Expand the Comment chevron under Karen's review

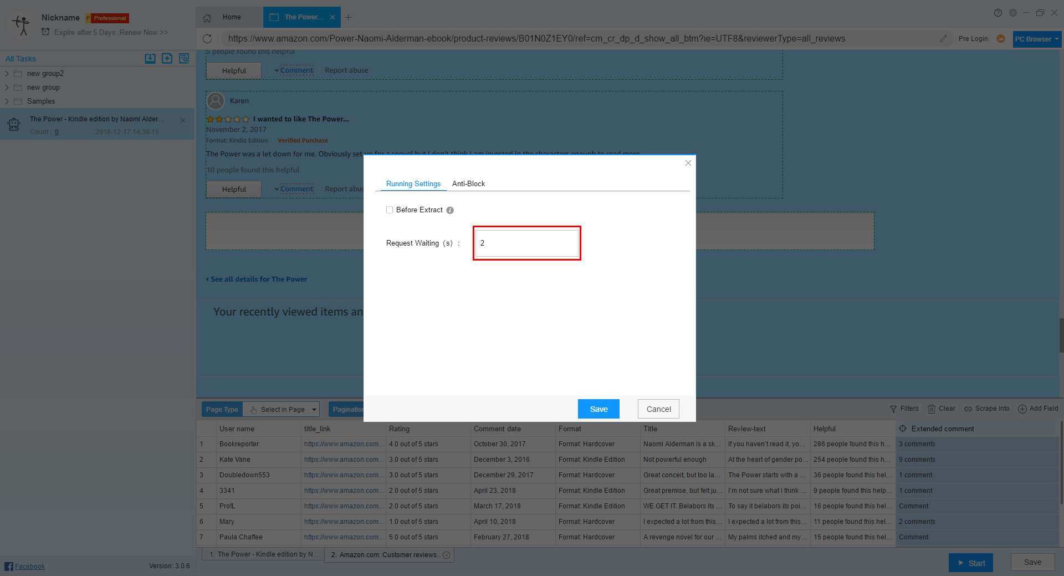coord(277,189)
